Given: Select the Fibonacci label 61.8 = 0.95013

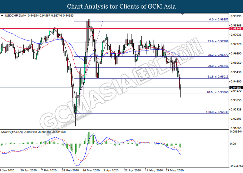Looking at the screenshot, I should 218,77.
